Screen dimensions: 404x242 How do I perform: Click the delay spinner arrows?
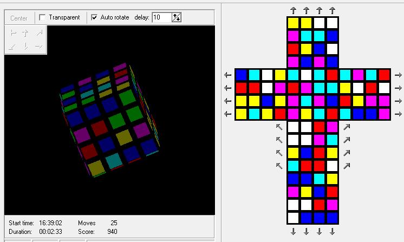point(177,17)
